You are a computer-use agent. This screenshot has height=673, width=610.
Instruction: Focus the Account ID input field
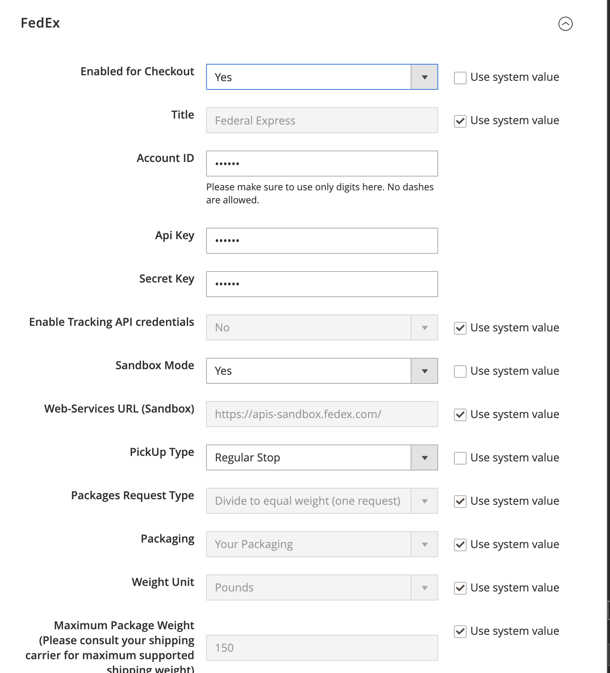pyautogui.click(x=322, y=164)
